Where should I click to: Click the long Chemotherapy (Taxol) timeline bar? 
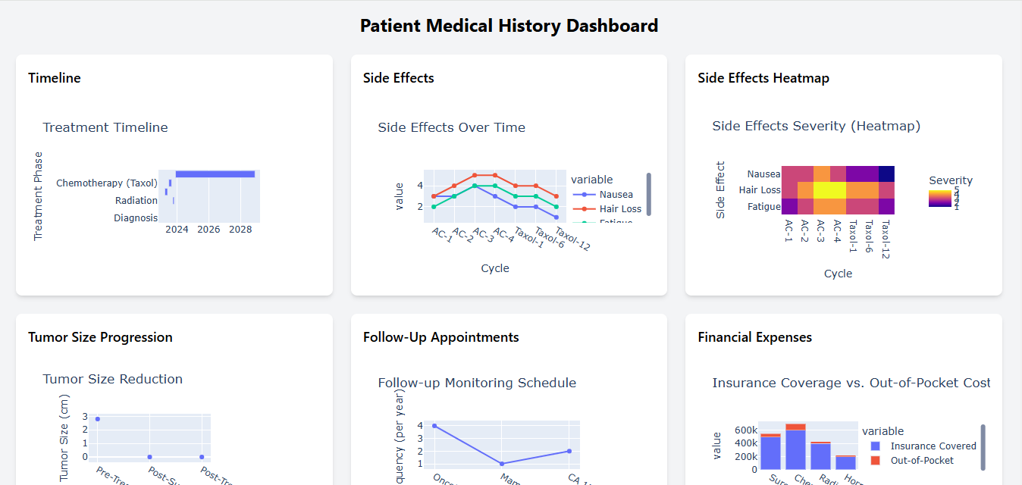click(x=215, y=174)
